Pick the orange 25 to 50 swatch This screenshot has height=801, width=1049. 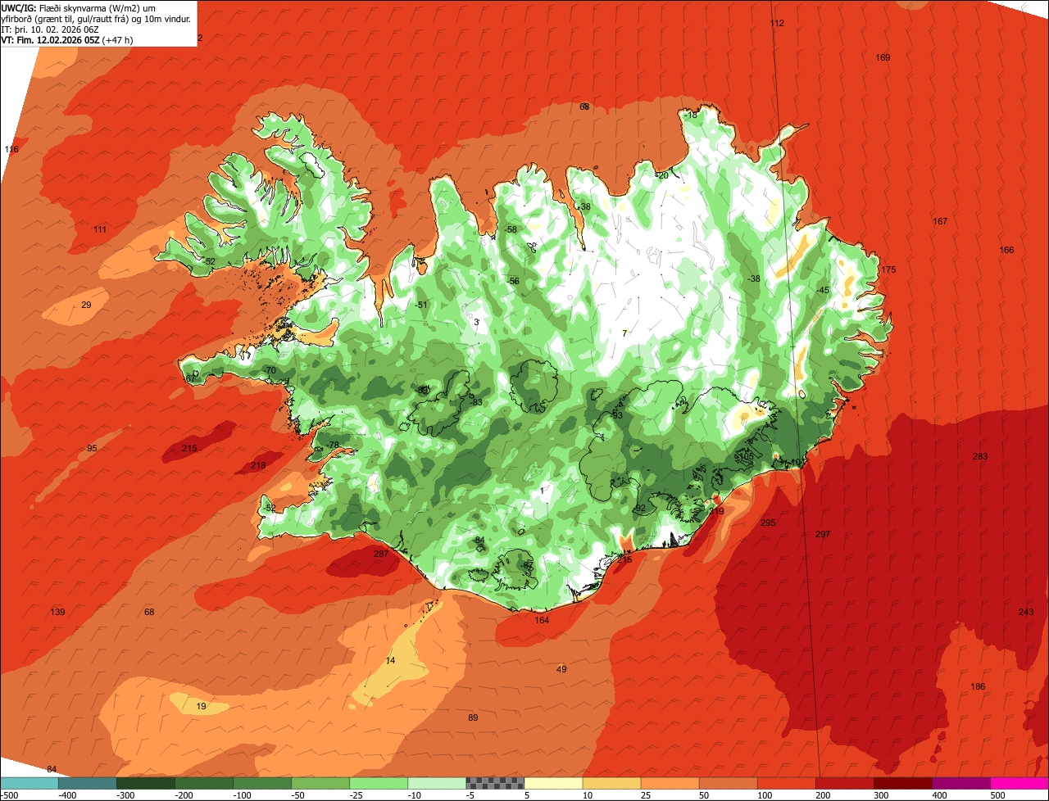tap(670, 782)
